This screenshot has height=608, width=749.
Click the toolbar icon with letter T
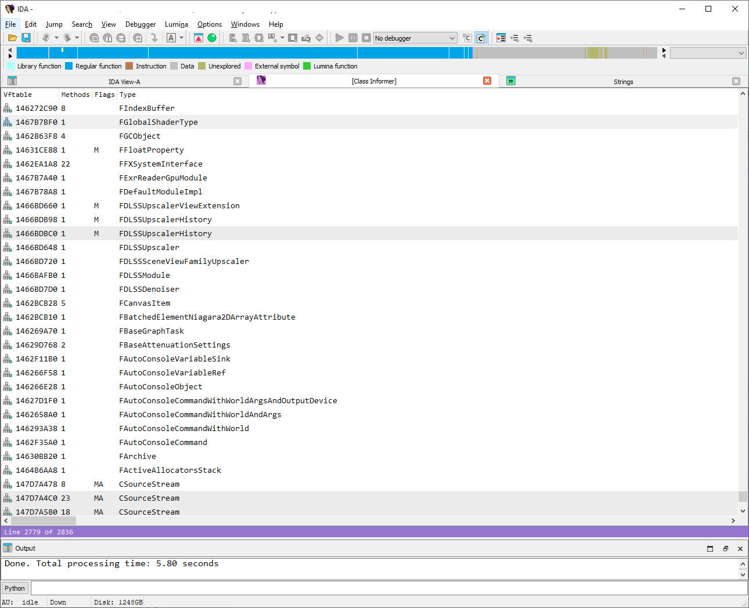coord(107,38)
